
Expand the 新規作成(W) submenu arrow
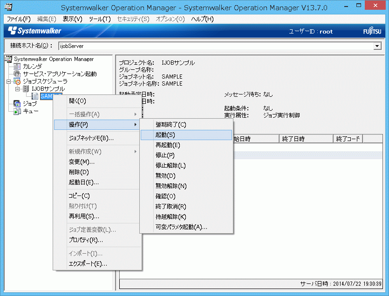pyautogui.click(x=136, y=151)
